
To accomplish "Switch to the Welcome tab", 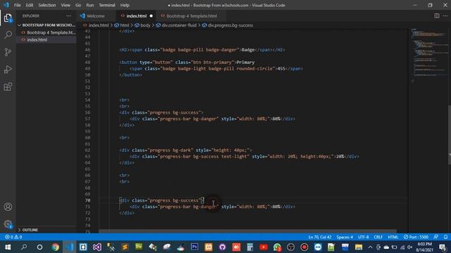I will [96, 15].
